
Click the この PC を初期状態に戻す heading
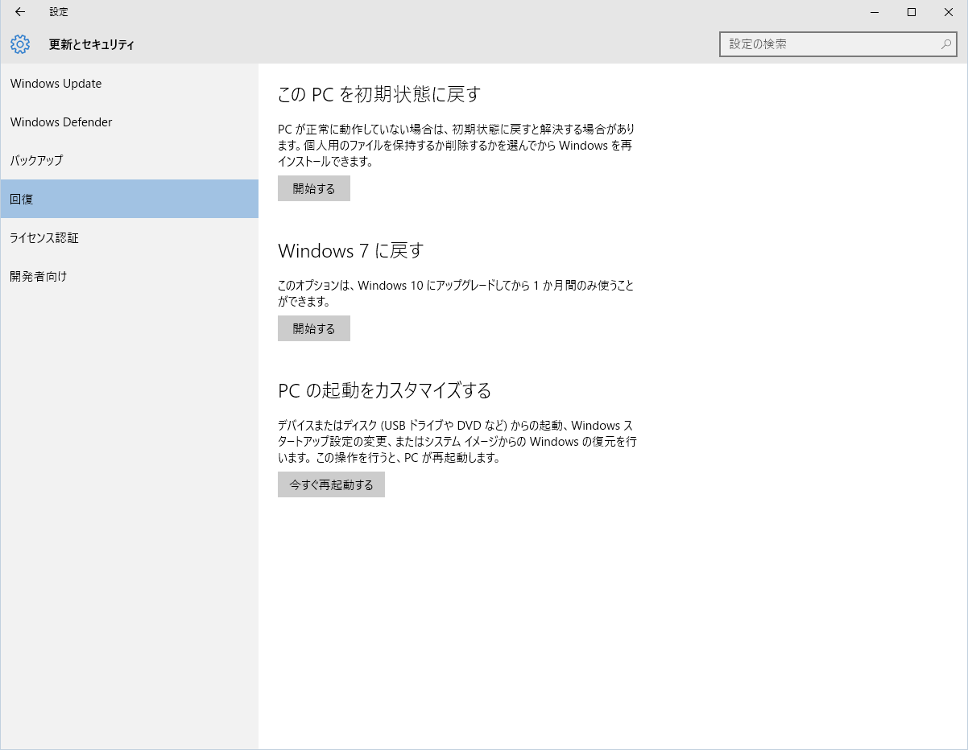pyautogui.click(x=379, y=94)
